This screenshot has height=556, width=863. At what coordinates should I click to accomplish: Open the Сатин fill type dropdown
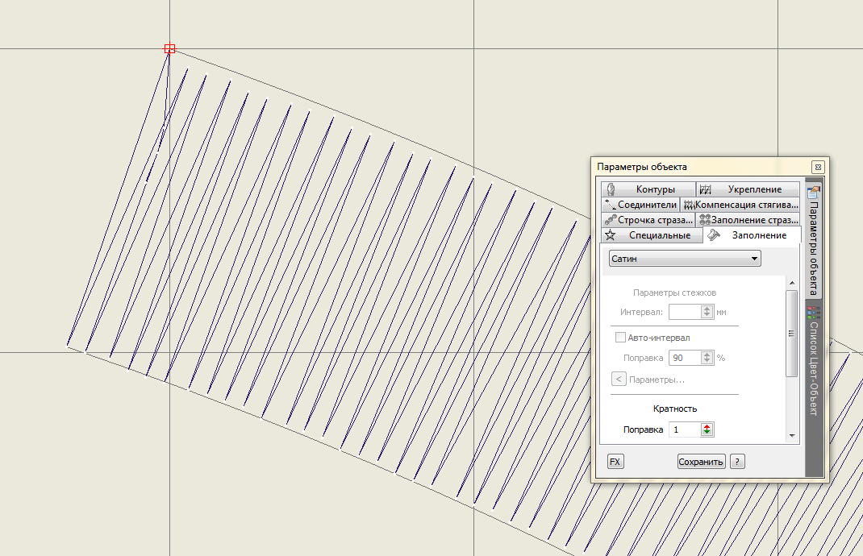(x=685, y=259)
